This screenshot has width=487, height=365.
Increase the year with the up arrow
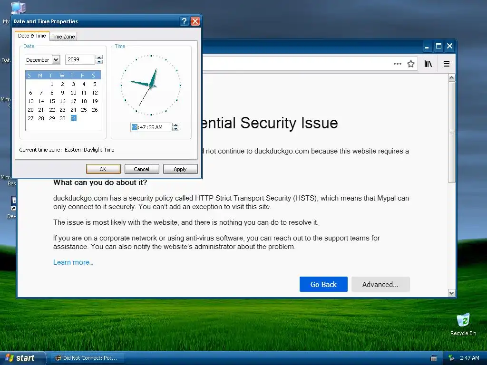point(99,58)
